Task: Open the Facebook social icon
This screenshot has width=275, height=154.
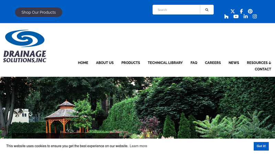Action: (x=241, y=11)
